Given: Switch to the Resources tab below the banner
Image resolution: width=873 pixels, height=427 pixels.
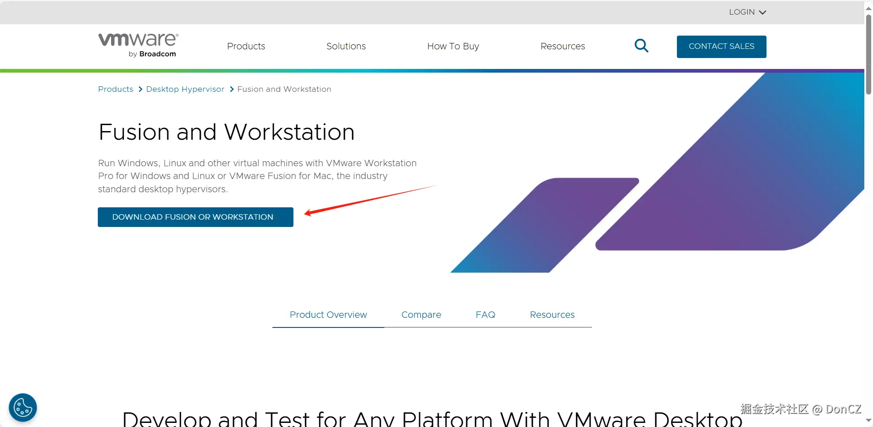Looking at the screenshot, I should coord(552,315).
